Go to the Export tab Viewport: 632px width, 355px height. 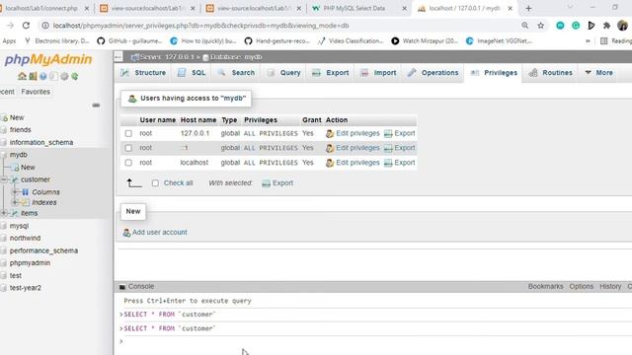331,73
